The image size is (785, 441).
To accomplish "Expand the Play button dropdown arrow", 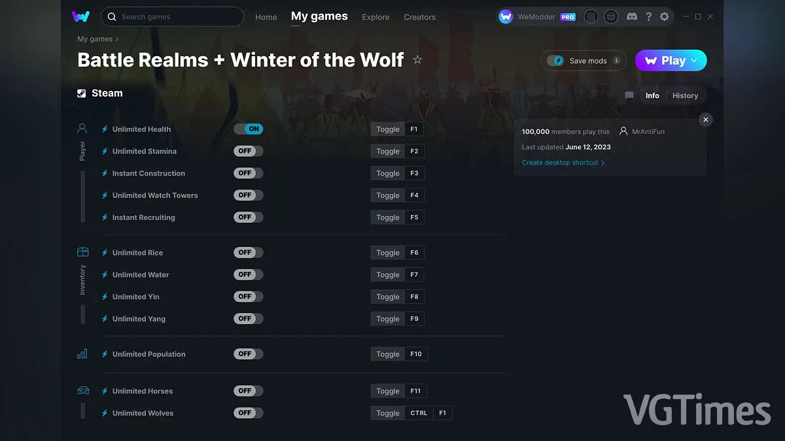I will (x=695, y=61).
